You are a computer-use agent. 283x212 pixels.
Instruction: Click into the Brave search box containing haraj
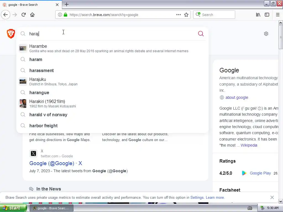click(112, 34)
